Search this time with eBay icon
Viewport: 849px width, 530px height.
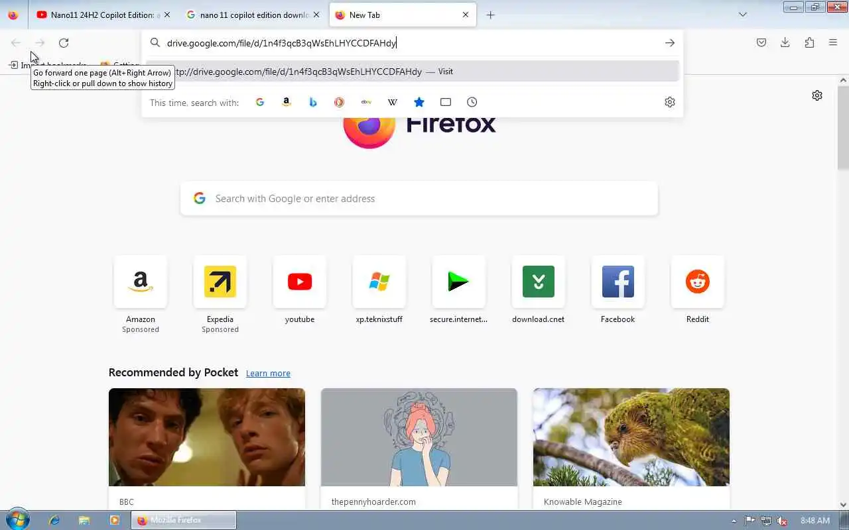366,102
